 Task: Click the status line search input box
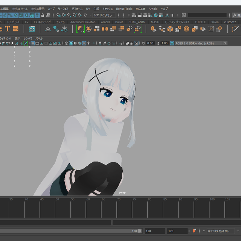point(207,15)
